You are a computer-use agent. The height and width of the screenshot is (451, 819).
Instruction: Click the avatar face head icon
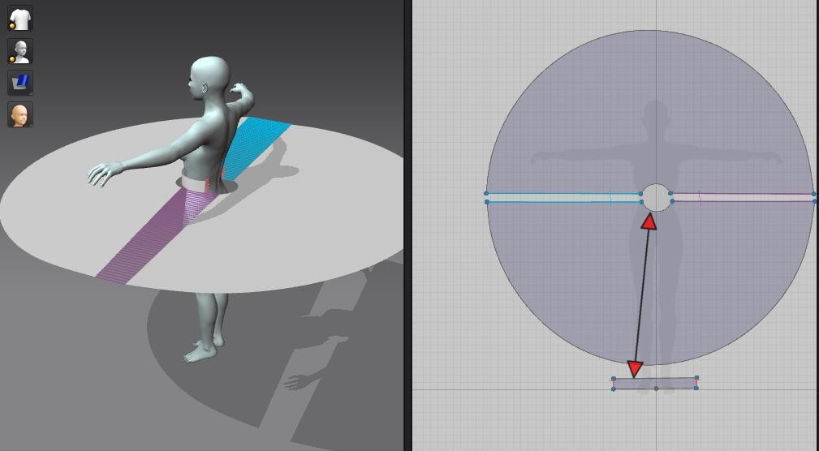coord(20,115)
